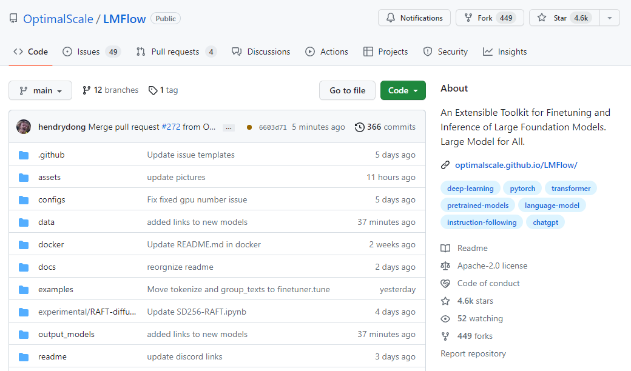Click the examples folder icon
631x371 pixels.
click(24, 289)
